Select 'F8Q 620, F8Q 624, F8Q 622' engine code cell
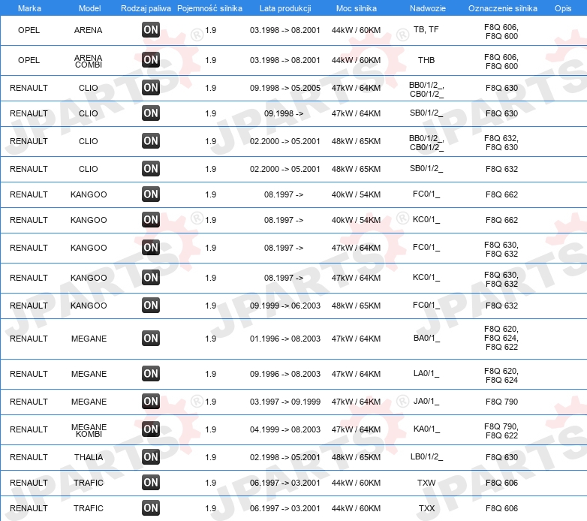This screenshot has width=587, height=521. click(x=501, y=338)
